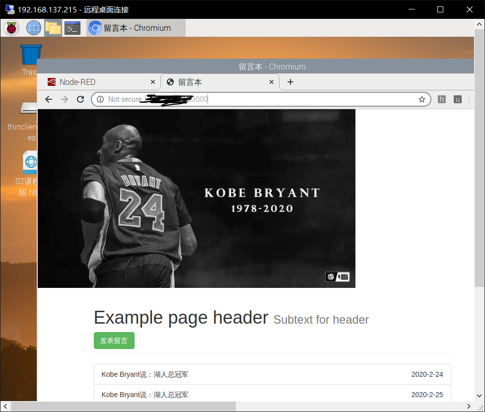Reload the current page

pyautogui.click(x=80, y=99)
